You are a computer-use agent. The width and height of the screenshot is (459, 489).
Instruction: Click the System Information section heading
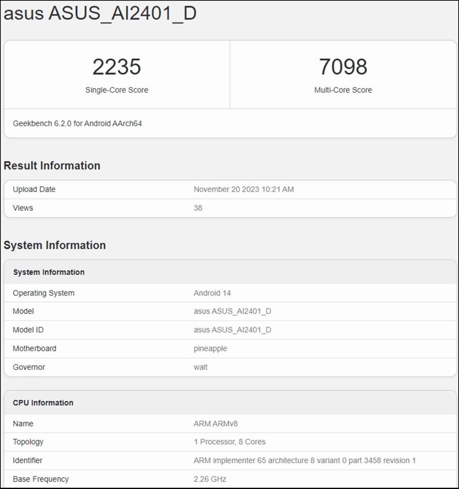pyautogui.click(x=55, y=245)
